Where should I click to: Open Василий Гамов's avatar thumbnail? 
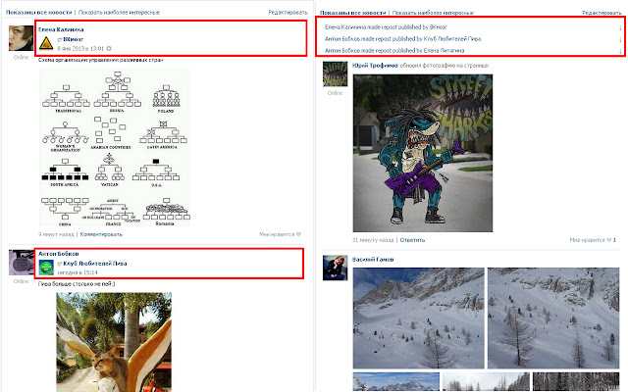(335, 268)
